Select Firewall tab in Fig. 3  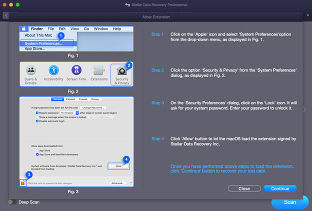click(x=83, y=99)
